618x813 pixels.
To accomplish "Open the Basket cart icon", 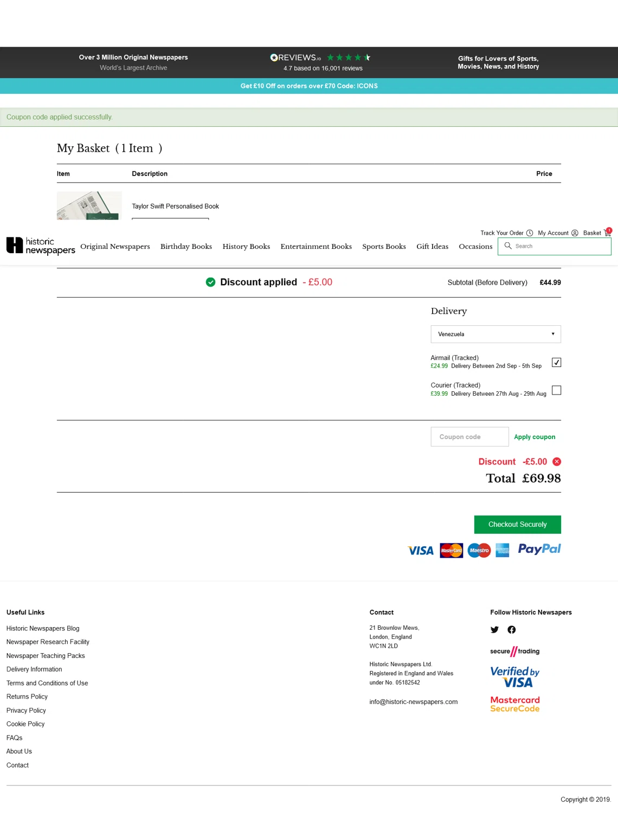I will point(608,233).
